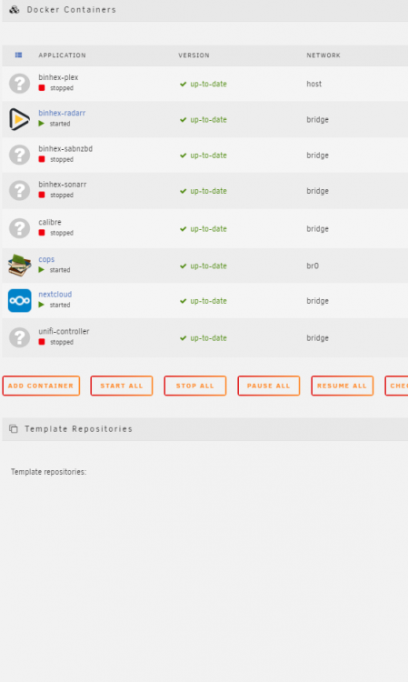The image size is (408, 682).
Task: Click the red stopped indicator for unifi-controller
Action: (42, 342)
